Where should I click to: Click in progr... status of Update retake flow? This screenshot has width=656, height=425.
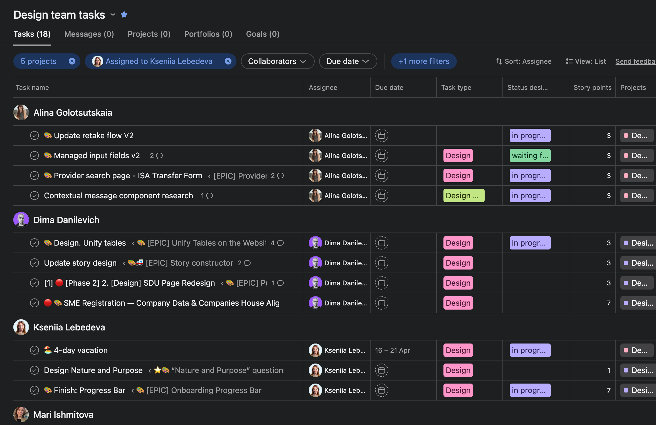coord(530,135)
